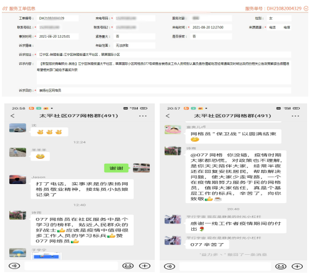
Task: Click the 2021-08-20 12:25:01 incident time field
Action: tap(57, 36)
